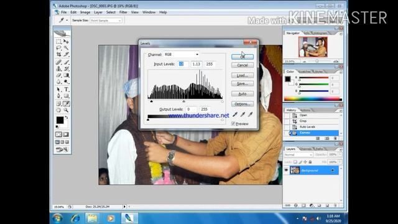Open the Color panel options menu
The image size is (398, 224).
341,72
